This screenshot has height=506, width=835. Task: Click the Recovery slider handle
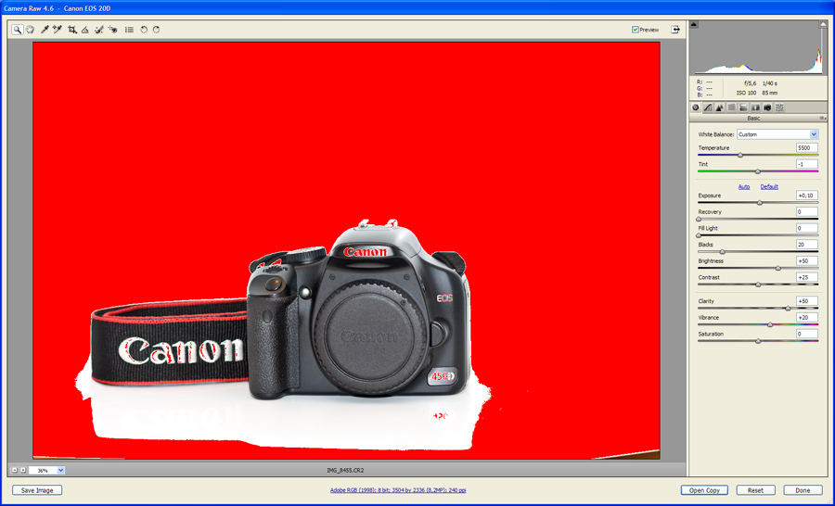(x=699, y=220)
